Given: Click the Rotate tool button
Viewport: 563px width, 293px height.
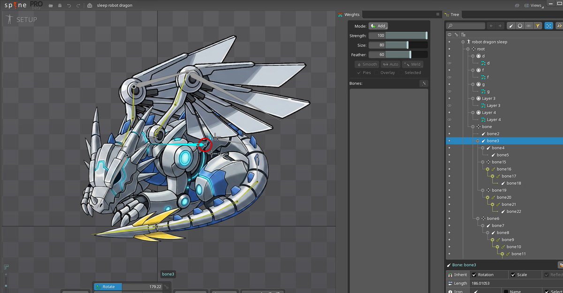Looking at the screenshot, I should (x=108, y=287).
